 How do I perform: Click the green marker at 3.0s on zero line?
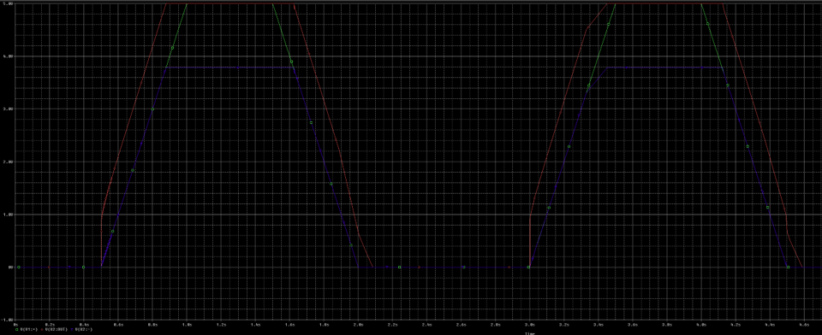[528, 267]
